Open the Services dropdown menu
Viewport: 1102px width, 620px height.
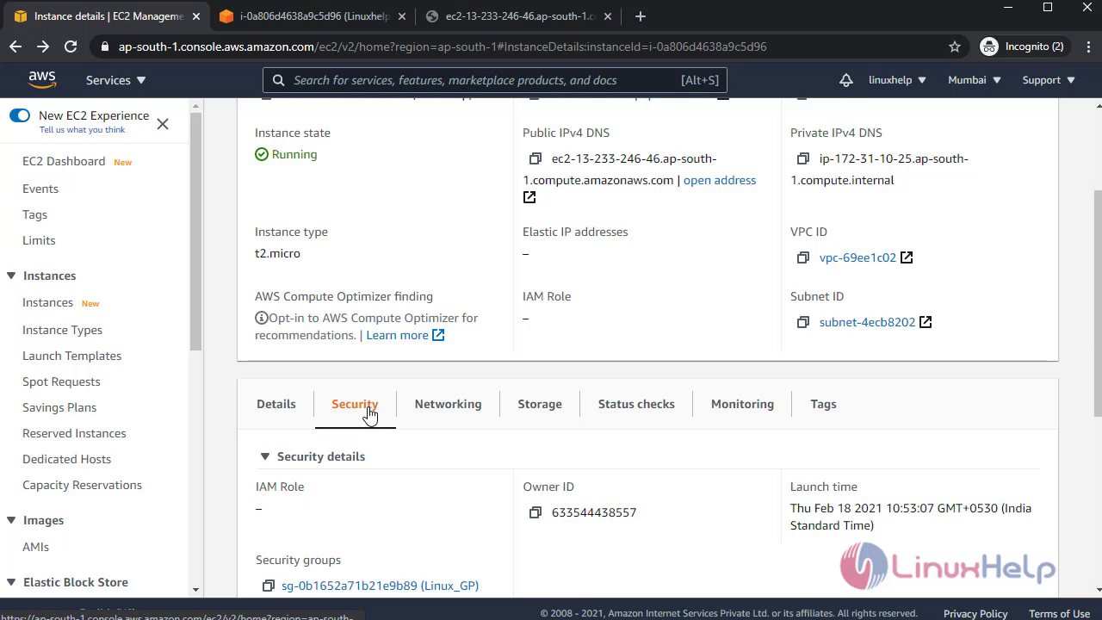(x=116, y=80)
